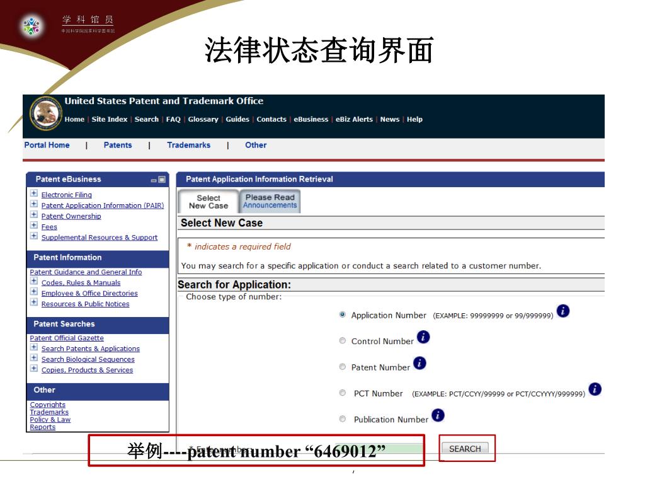Expand Employee & Office Directories node
Viewport: 645px width, 484px height.
[x=34, y=292]
